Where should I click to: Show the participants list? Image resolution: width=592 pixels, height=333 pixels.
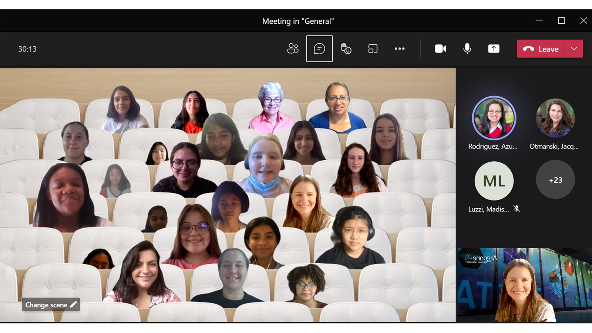coord(293,48)
